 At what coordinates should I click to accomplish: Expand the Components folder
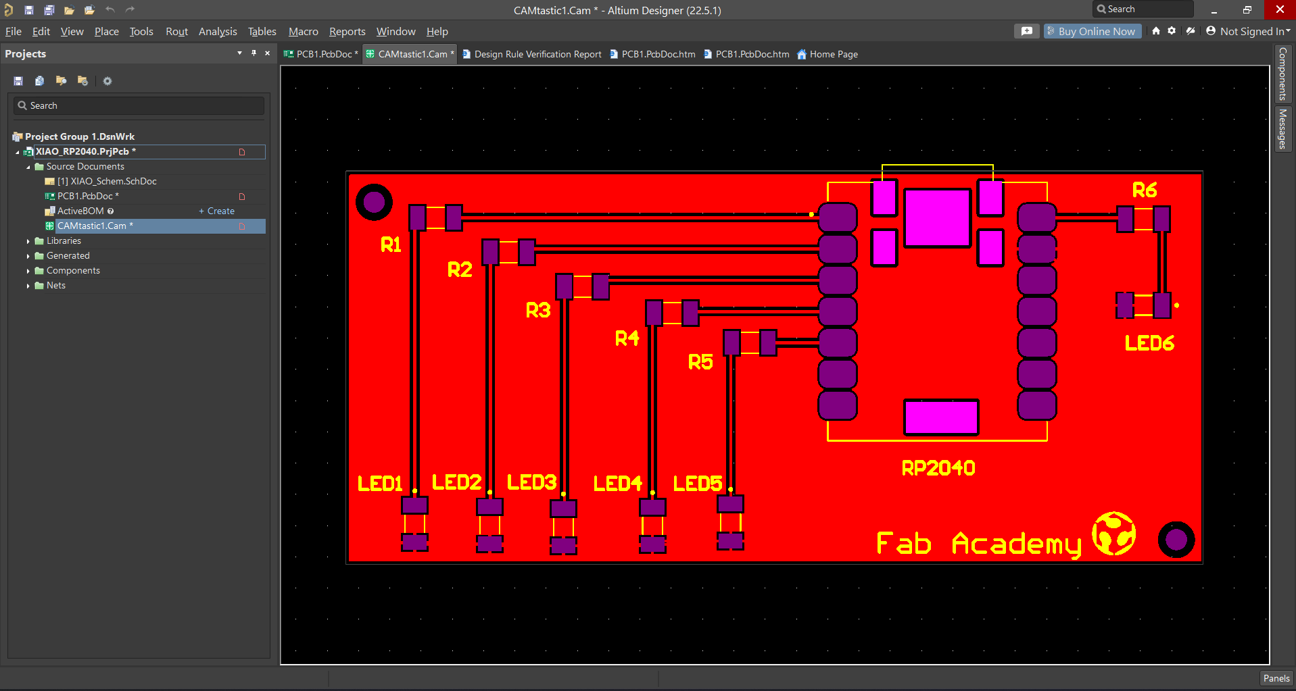(x=28, y=271)
